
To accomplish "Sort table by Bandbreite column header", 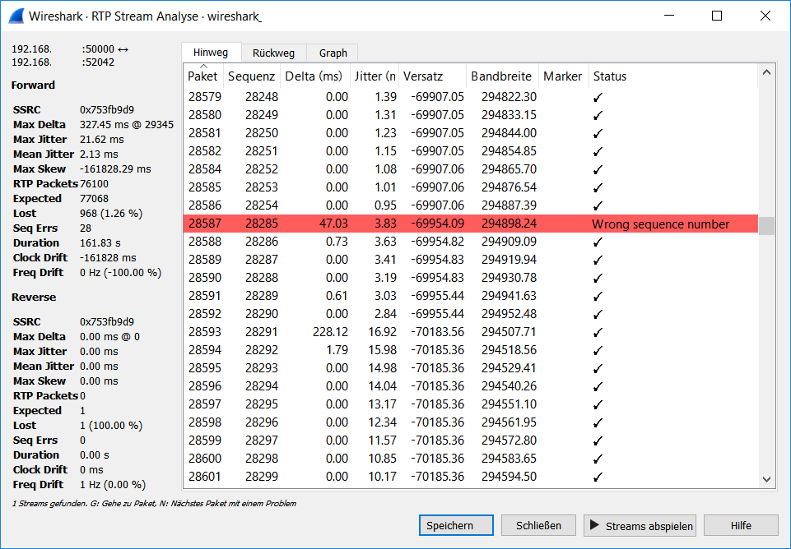I will (501, 76).
